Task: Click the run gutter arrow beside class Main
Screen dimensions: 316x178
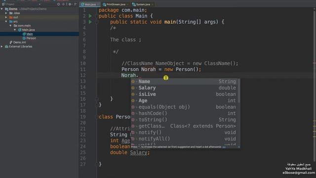Action: [90, 16]
